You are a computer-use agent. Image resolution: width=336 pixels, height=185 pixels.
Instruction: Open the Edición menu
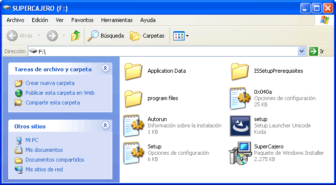40,20
